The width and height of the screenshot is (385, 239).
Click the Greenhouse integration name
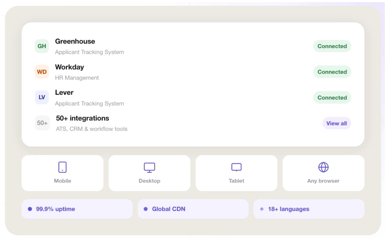pos(75,41)
